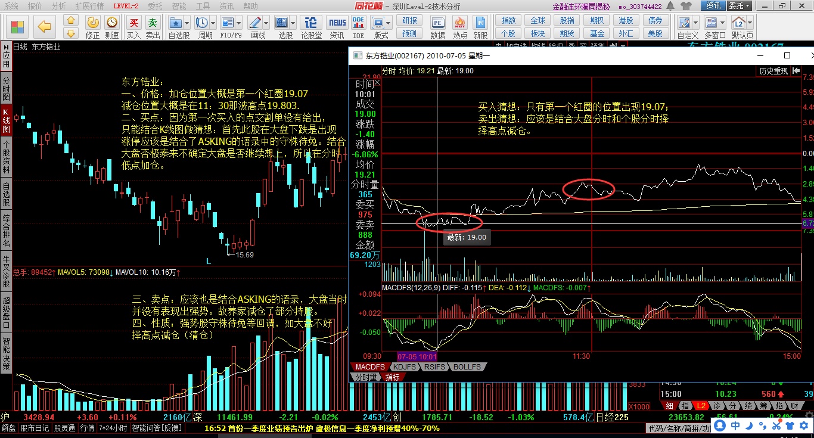Open the 分析 menu
Image resolution: width=814 pixels, height=438 pixels.
click(x=59, y=6)
